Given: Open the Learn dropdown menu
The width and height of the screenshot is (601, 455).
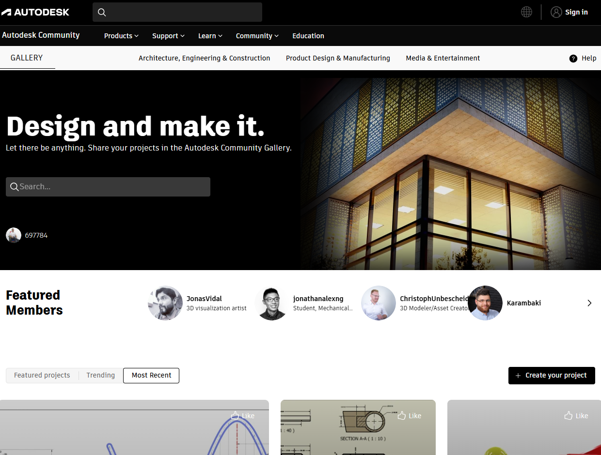Looking at the screenshot, I should (210, 35).
